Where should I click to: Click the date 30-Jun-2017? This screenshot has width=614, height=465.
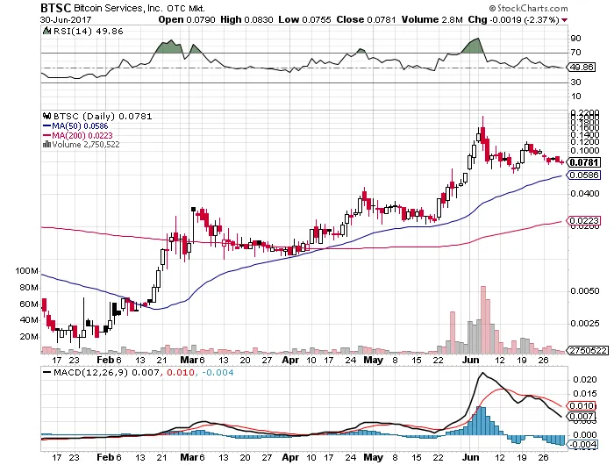coord(66,19)
